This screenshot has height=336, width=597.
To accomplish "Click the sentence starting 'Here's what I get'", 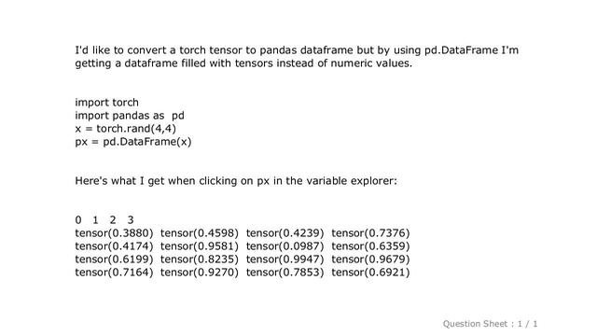I will point(236,181).
